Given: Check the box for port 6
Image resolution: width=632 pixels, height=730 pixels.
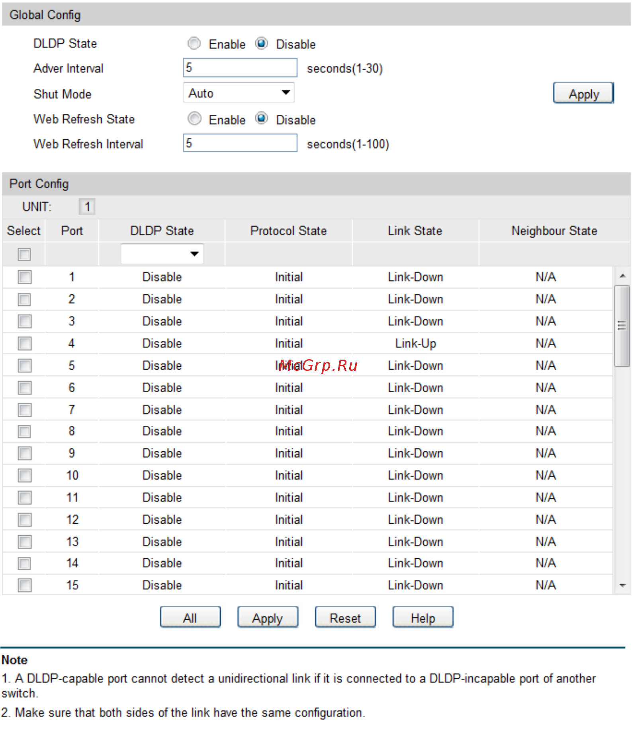Looking at the screenshot, I should point(24,388).
